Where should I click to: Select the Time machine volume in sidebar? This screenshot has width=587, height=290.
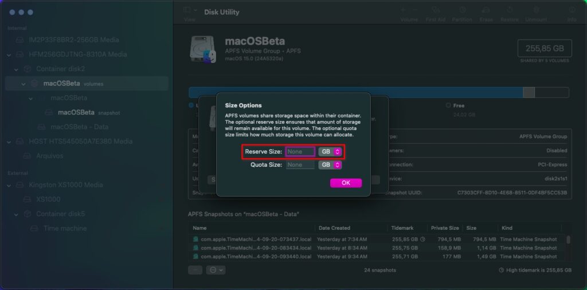[65, 228]
